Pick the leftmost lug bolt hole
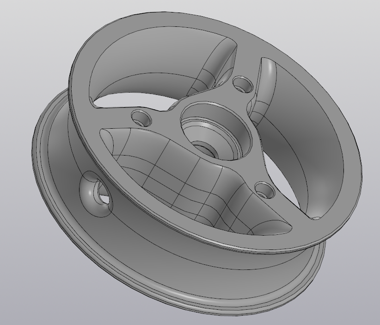The width and height of the screenshot is (380, 325). 141,118
